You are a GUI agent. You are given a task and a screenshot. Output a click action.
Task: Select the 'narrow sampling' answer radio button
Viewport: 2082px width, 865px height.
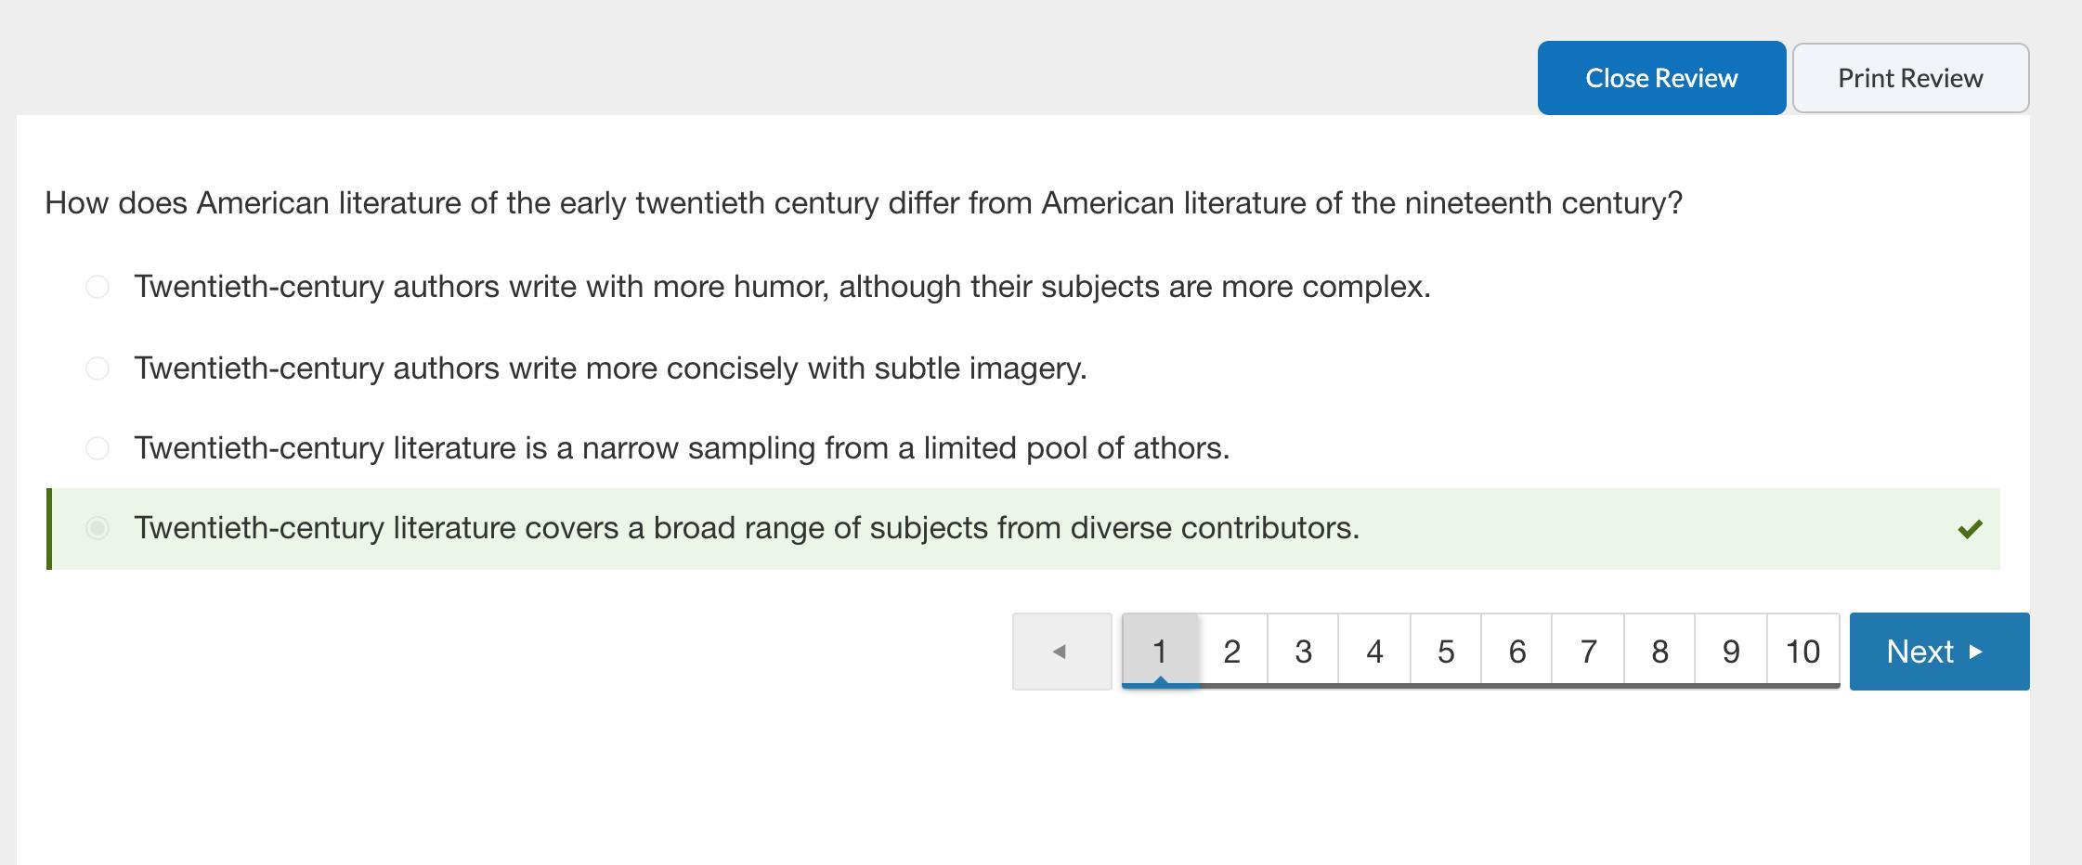[x=98, y=448]
